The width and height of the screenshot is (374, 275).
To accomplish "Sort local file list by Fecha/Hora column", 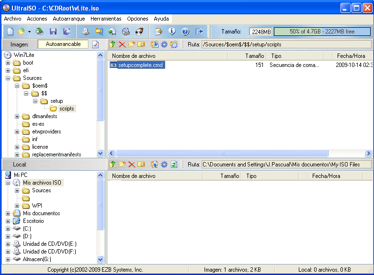I will point(335,176).
